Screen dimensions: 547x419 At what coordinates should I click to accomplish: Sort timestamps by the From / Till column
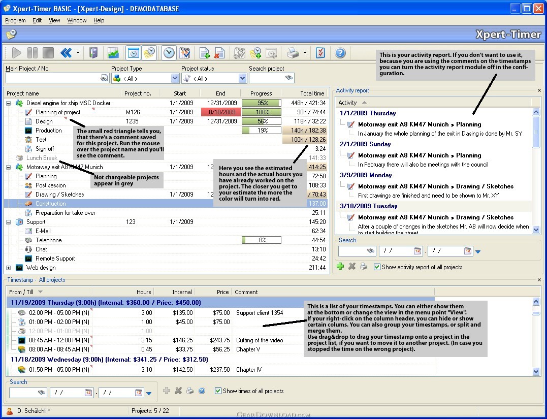[49, 292]
